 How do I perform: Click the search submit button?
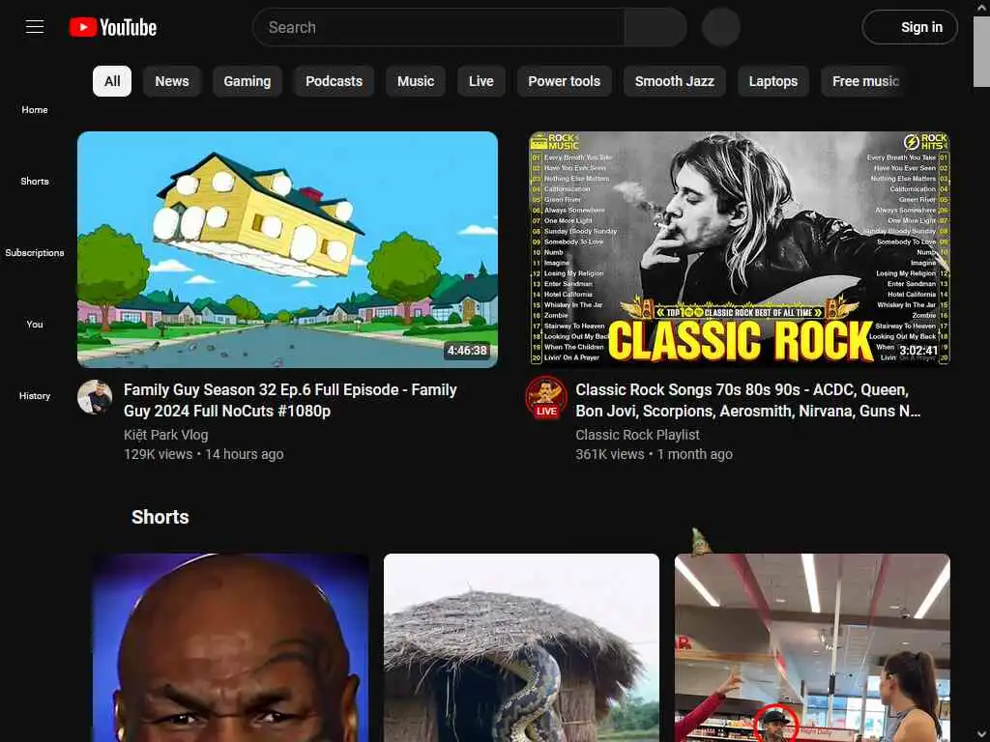(655, 27)
